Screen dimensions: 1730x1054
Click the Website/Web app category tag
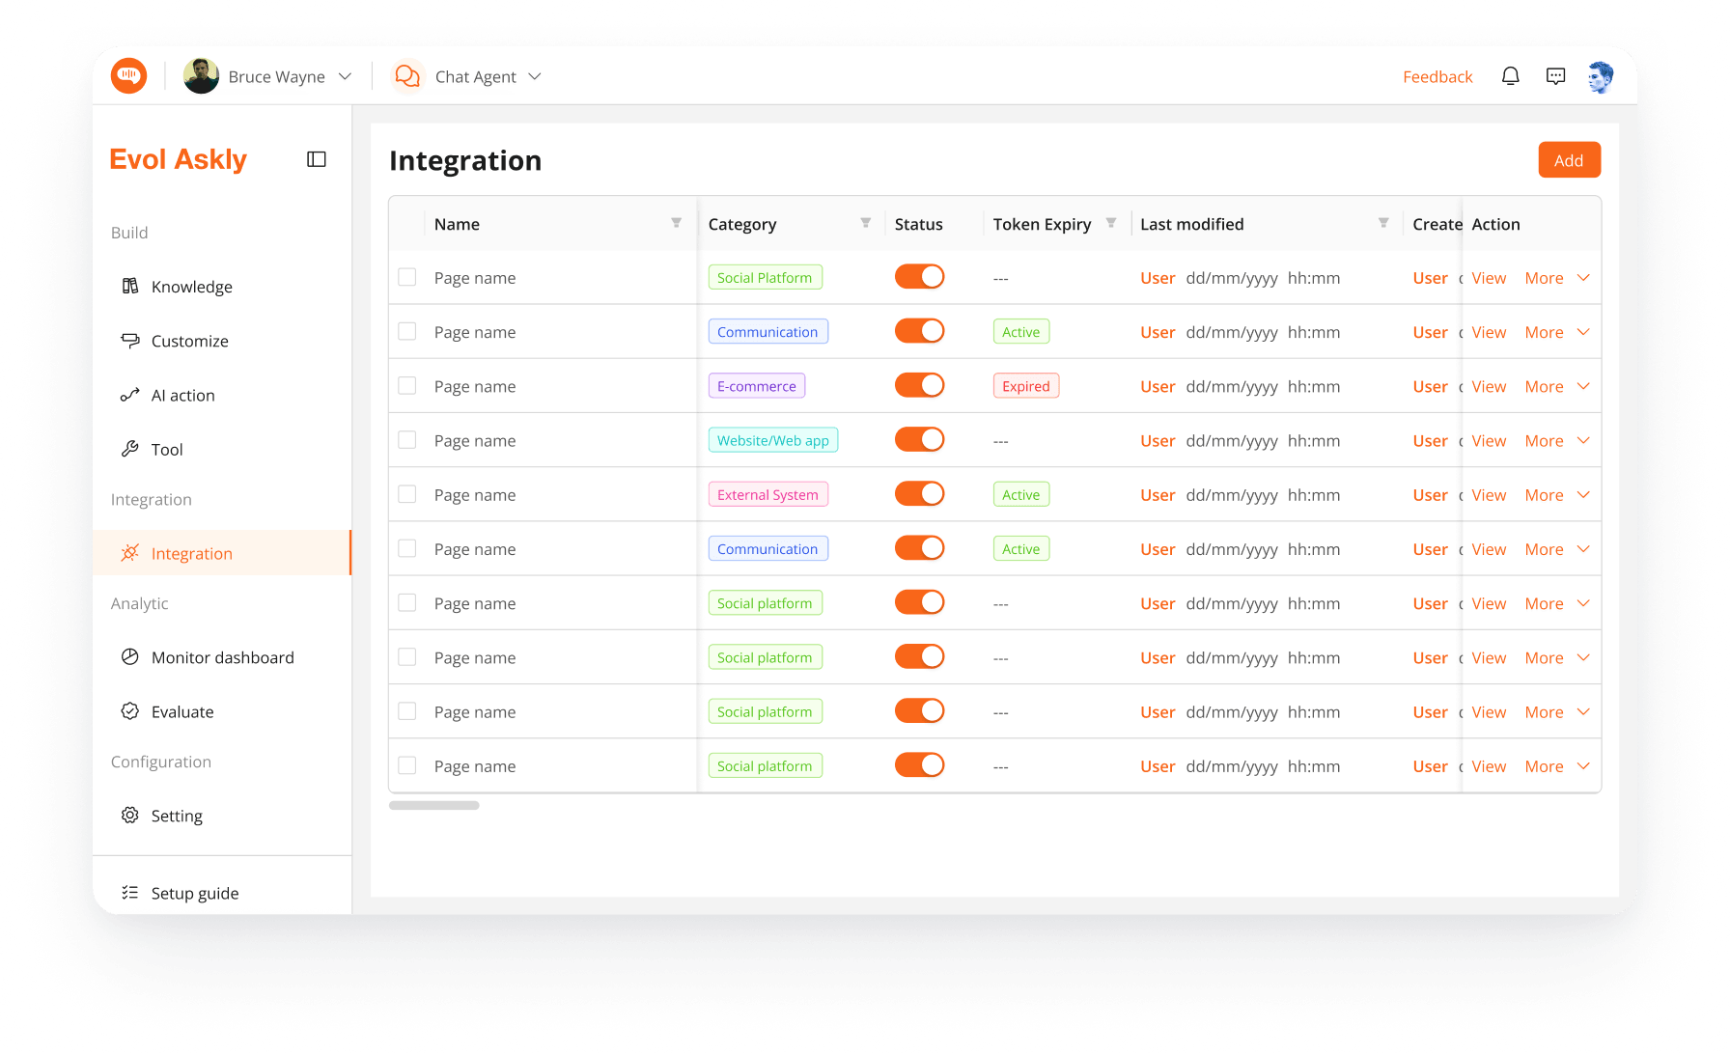[772, 440]
